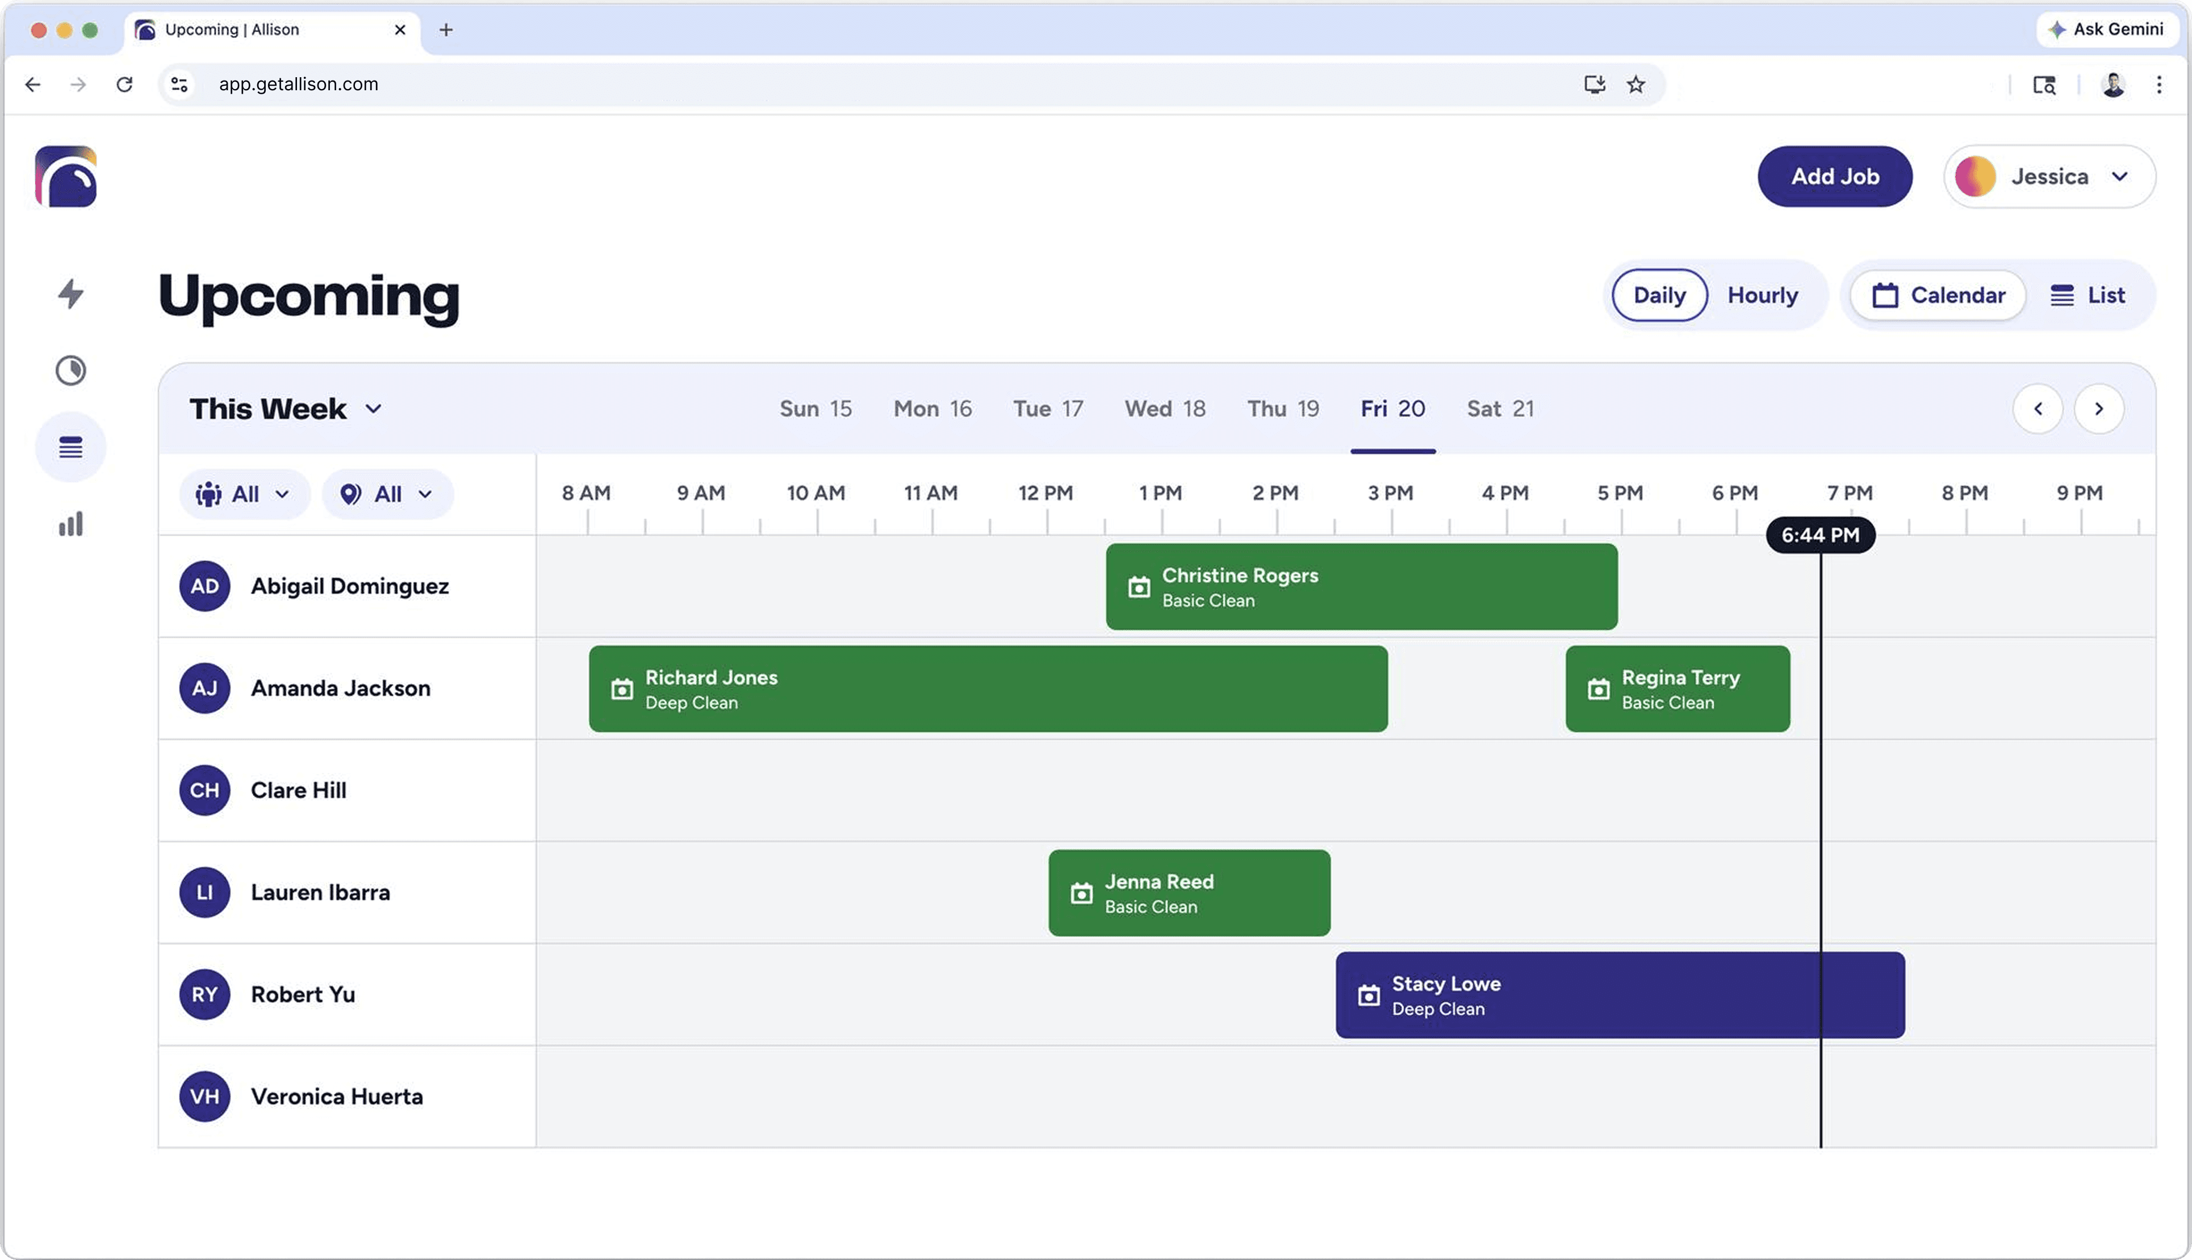The image size is (2192, 1260).
Task: Switch to Daily view toggle
Action: coord(1659,295)
